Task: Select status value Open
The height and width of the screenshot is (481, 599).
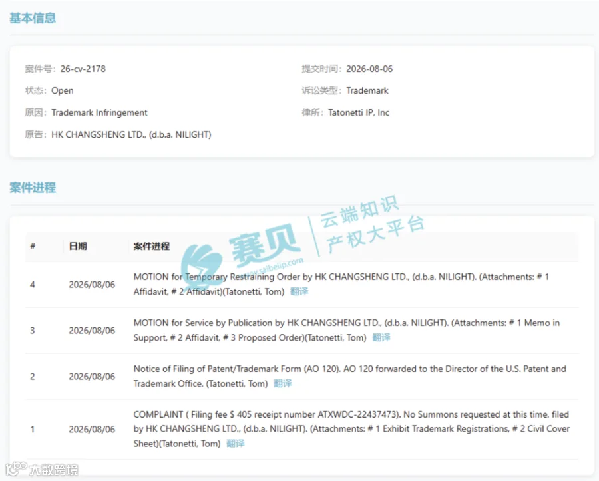Action: (63, 91)
